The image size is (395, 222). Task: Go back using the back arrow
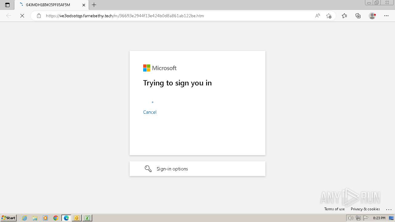coord(9,16)
